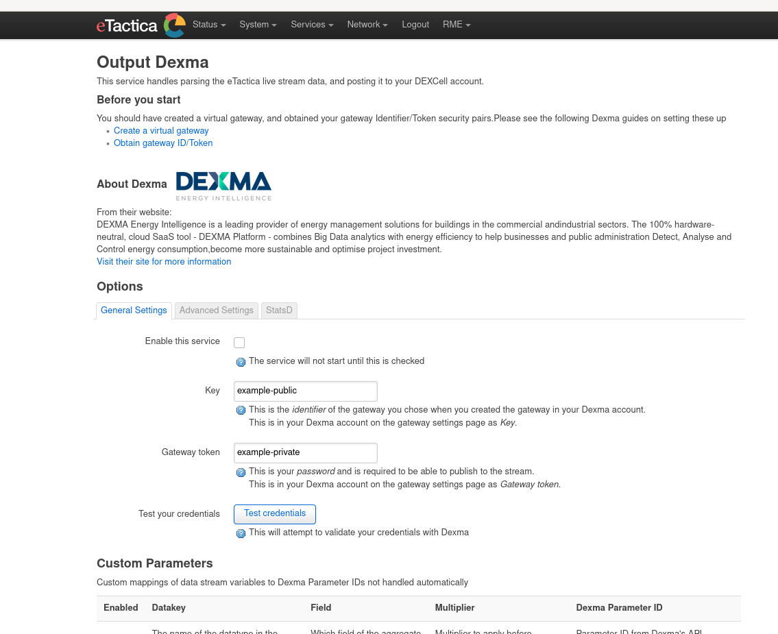The image size is (778, 634).
Task: Click the Enable this service label
Action: pos(182,341)
